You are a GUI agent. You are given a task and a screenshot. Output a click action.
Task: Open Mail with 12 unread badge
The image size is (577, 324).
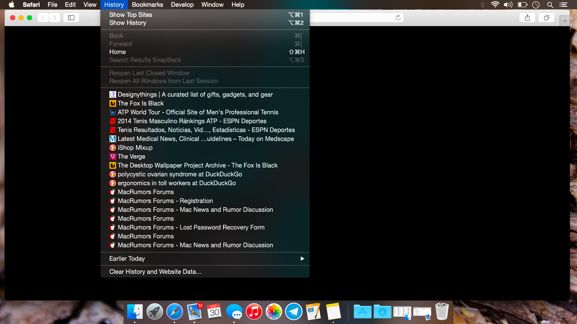click(x=194, y=312)
